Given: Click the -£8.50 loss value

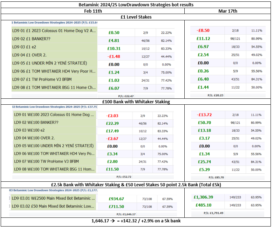Looking at the screenshot, I should pos(203,30).
